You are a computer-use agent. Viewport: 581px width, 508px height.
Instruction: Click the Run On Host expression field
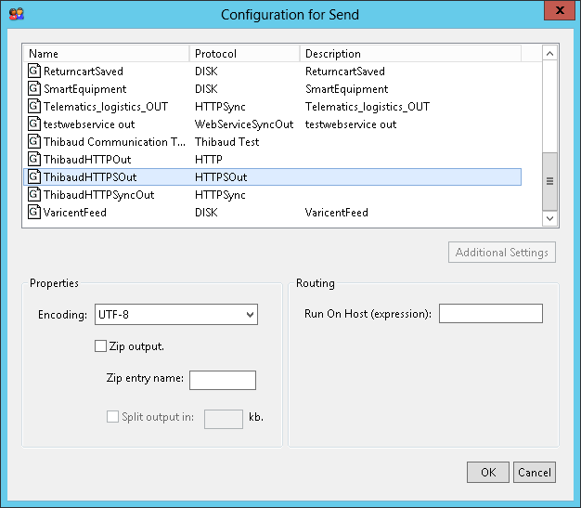[x=490, y=314]
